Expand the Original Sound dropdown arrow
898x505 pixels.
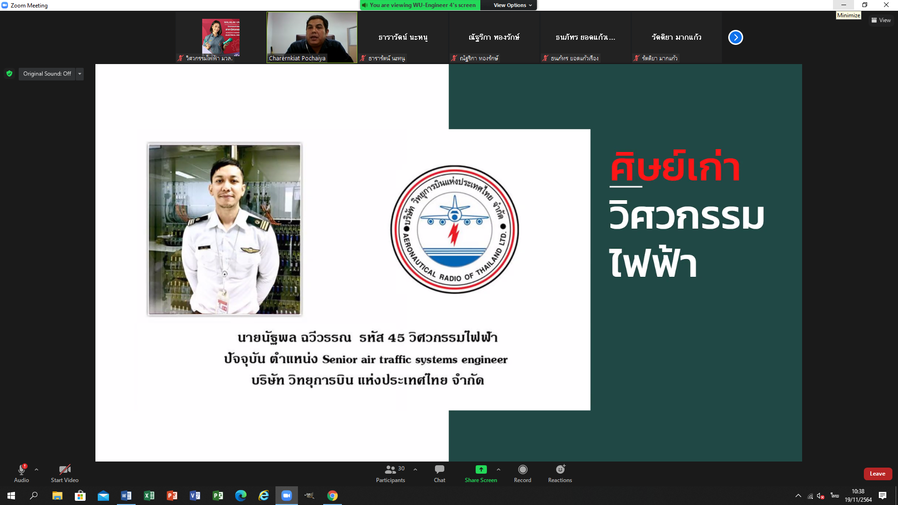coord(80,74)
